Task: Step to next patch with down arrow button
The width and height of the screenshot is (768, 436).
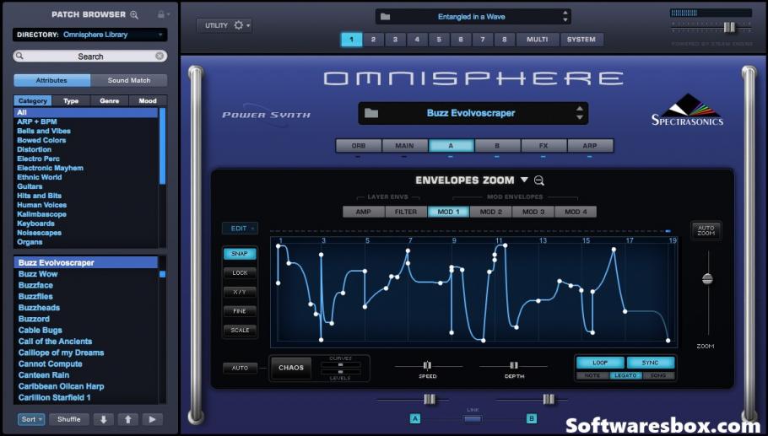Action: click(103, 419)
